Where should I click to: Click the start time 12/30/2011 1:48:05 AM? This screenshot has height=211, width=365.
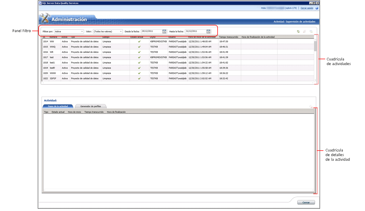click(x=200, y=41)
